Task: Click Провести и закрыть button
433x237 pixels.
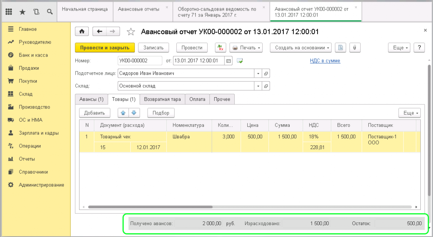Action: tap(104, 48)
